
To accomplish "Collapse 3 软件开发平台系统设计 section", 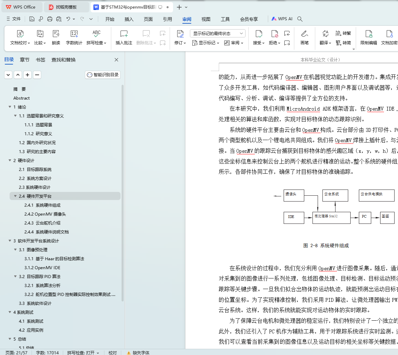I will point(10,241).
